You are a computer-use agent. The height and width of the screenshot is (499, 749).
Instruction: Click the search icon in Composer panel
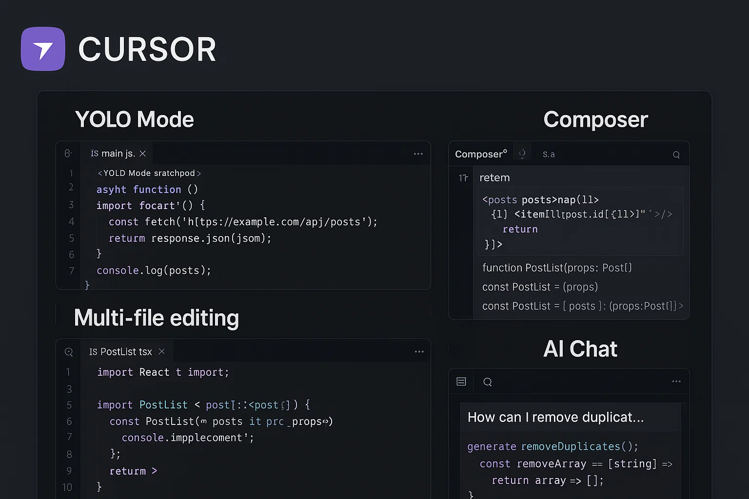pos(676,154)
